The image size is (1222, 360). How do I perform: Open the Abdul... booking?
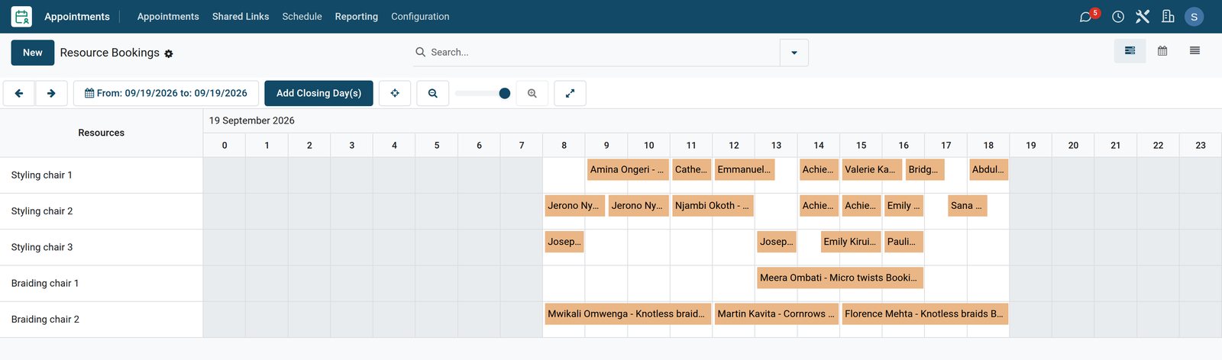988,169
